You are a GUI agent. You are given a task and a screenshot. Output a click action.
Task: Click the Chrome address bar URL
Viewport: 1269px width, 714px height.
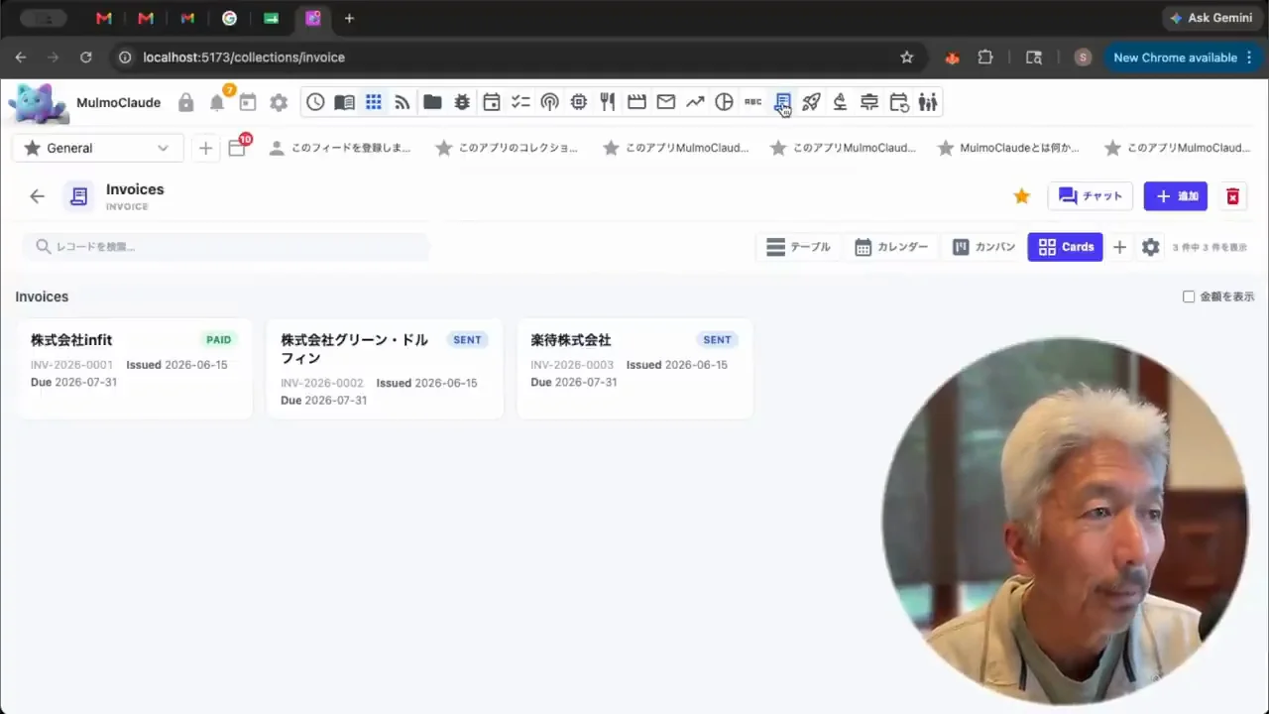click(244, 58)
